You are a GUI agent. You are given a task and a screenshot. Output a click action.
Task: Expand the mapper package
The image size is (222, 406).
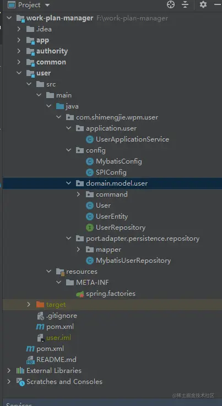78,250
